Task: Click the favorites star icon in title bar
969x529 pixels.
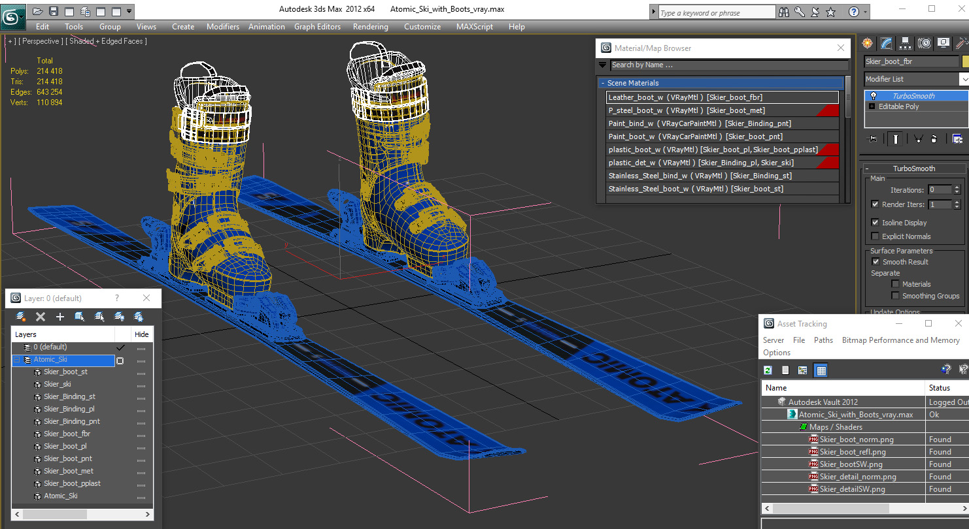Action: pos(830,12)
